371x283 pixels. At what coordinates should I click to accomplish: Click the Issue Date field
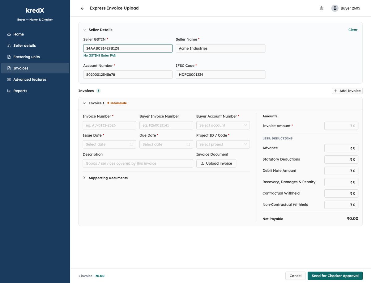[109, 144]
